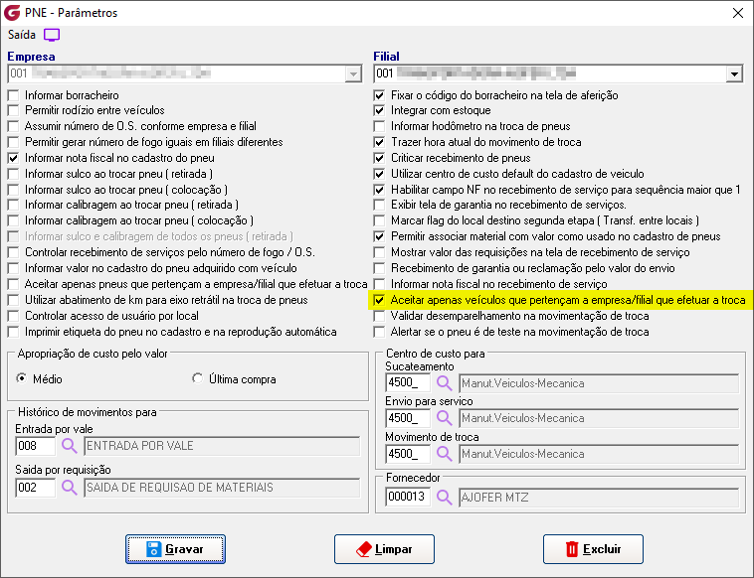Check Recebimento de garantia ou reclamação
The image size is (754, 578).
tap(379, 268)
